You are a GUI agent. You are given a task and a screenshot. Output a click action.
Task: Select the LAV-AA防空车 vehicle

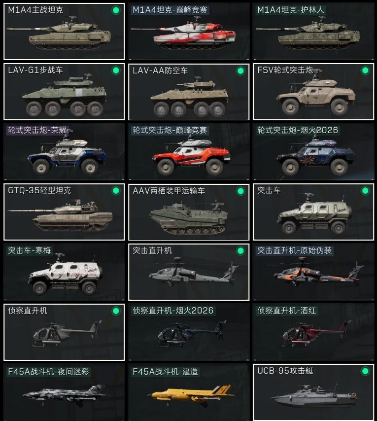tap(189, 92)
